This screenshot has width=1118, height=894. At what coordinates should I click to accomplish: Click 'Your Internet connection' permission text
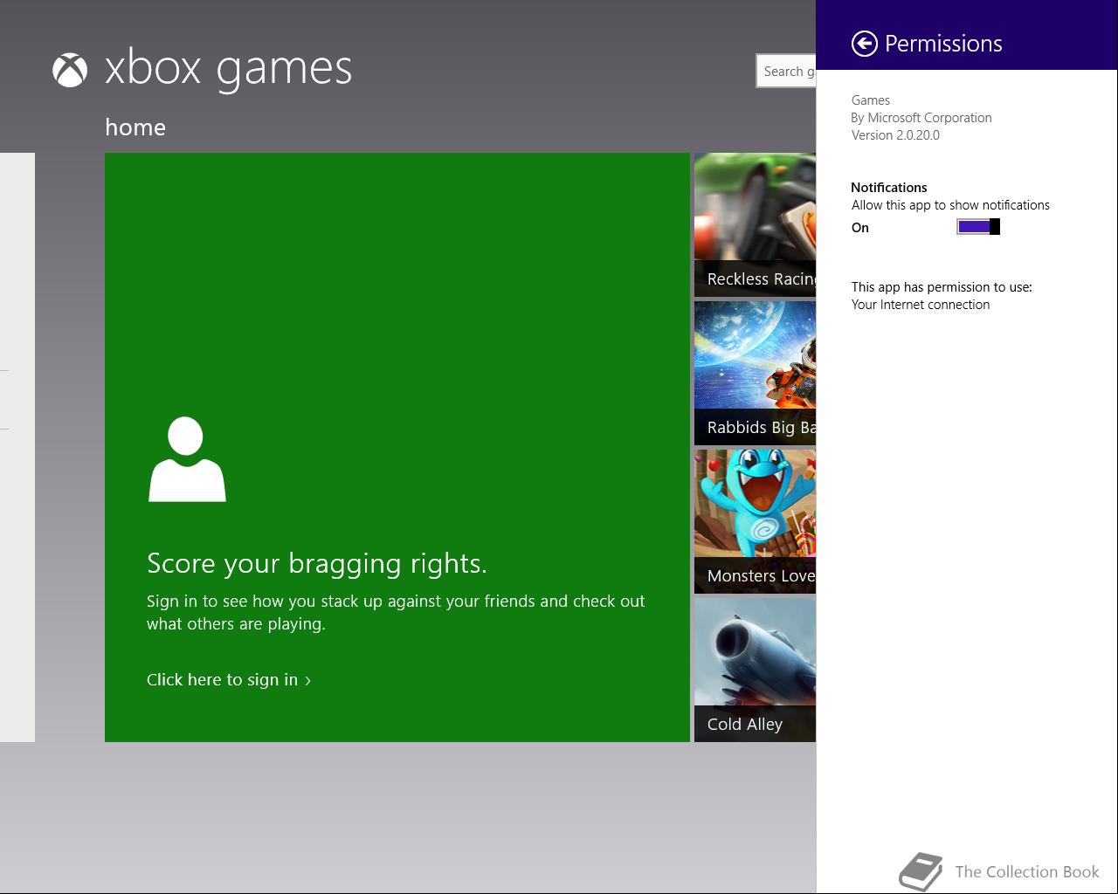(921, 305)
